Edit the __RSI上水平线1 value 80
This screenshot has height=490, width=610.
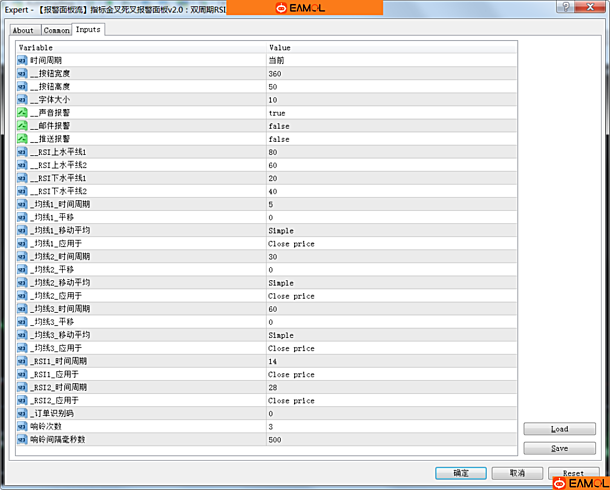point(392,152)
